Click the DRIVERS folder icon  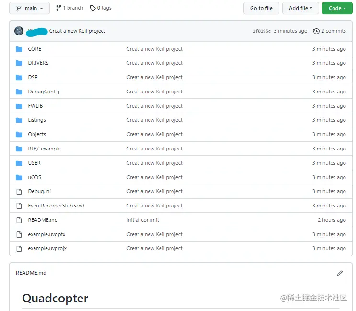(19, 63)
